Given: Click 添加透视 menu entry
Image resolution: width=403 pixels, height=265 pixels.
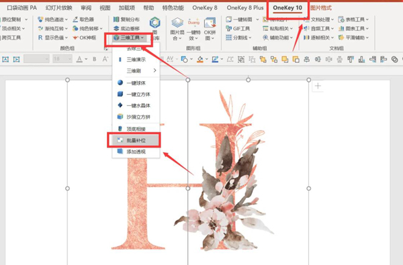Looking at the screenshot, I should coord(136,152).
